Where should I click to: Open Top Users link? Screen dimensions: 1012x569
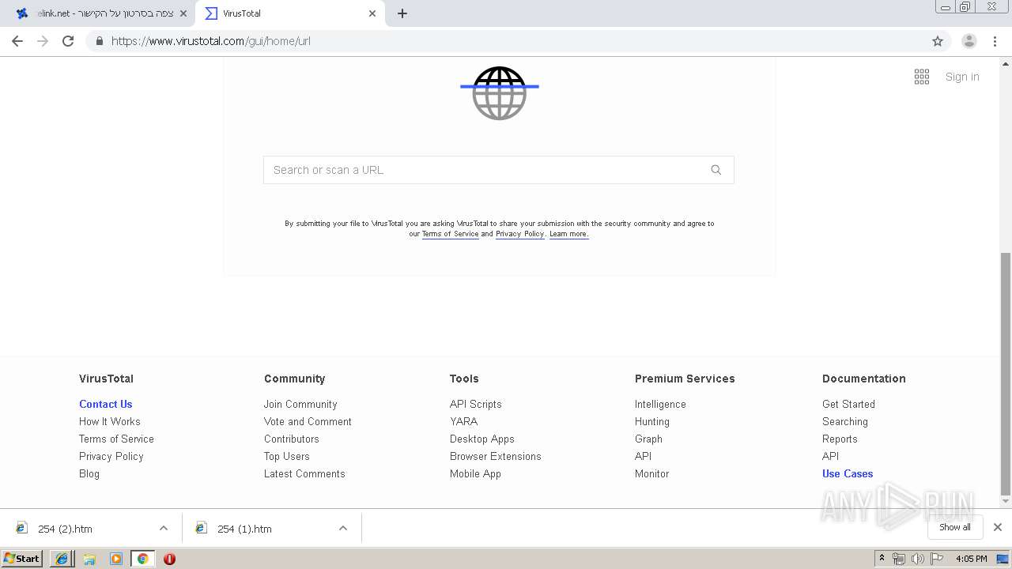[287, 456]
